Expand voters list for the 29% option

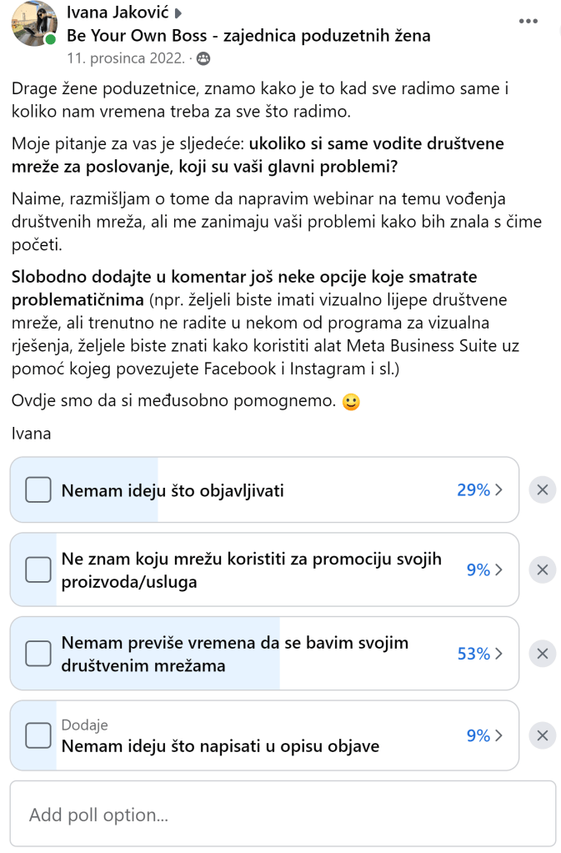pos(479,490)
